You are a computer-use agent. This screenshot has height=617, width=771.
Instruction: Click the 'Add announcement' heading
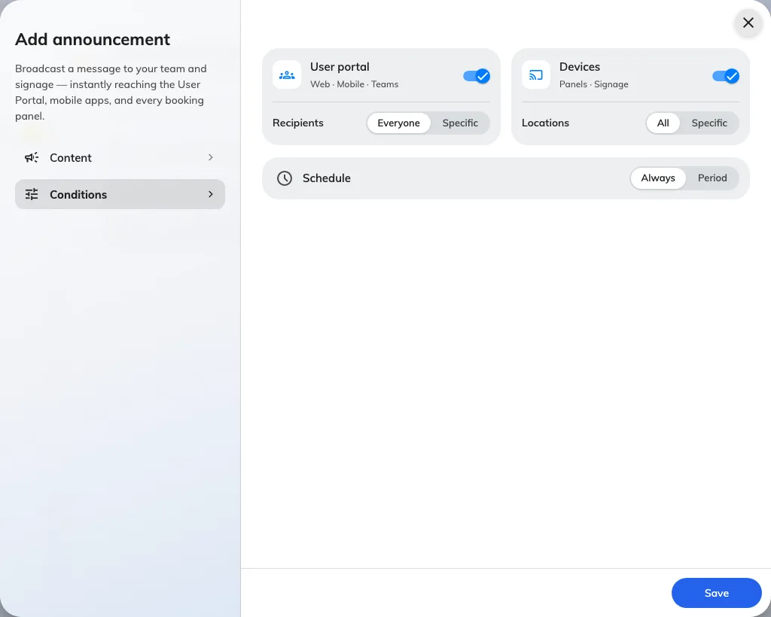point(93,39)
